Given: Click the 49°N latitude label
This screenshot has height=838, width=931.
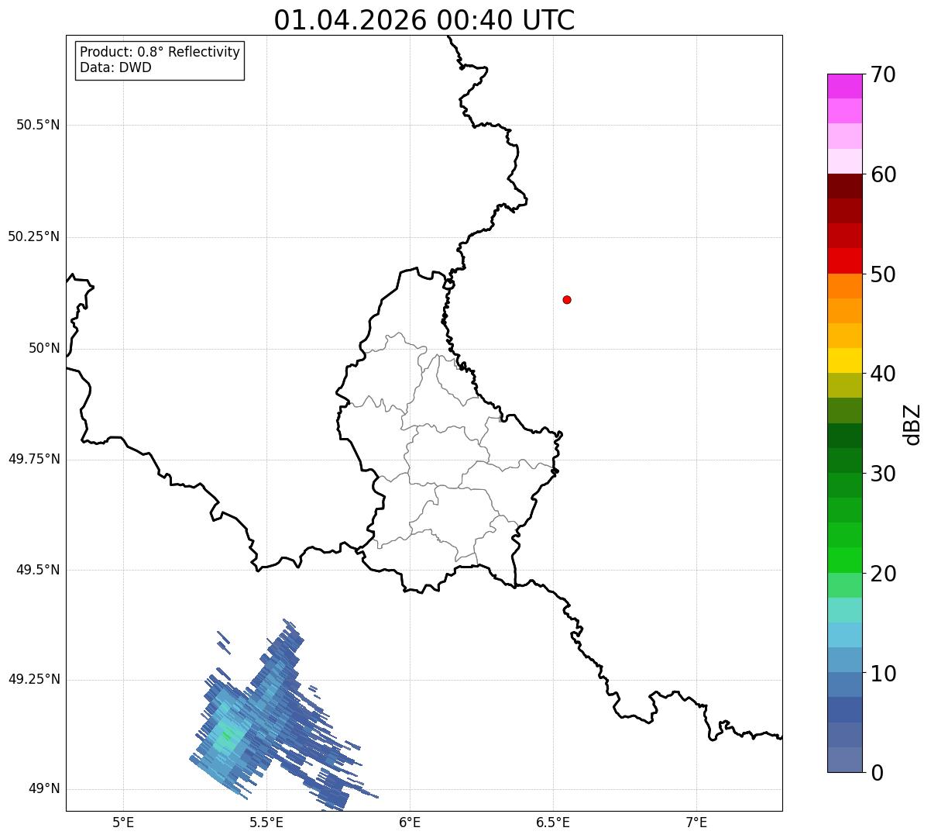Looking at the screenshot, I should (x=44, y=788).
